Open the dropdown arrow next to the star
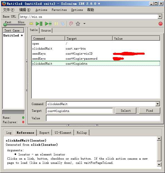This screenshot has height=173, width=165. click(84, 23)
